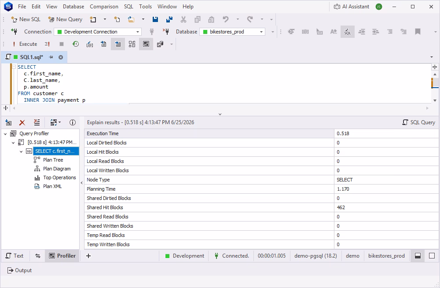Click the Undo arrow icon

tap(225, 19)
